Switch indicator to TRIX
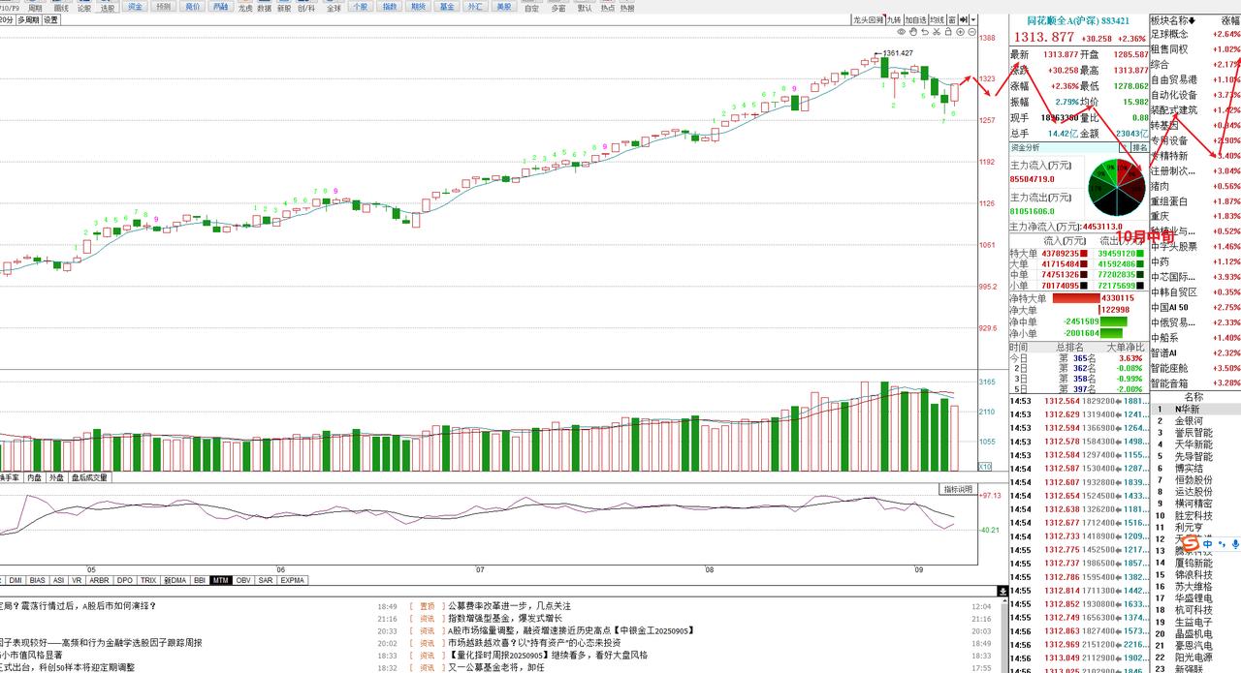Image resolution: width=1241 pixels, height=673 pixels. point(149,580)
